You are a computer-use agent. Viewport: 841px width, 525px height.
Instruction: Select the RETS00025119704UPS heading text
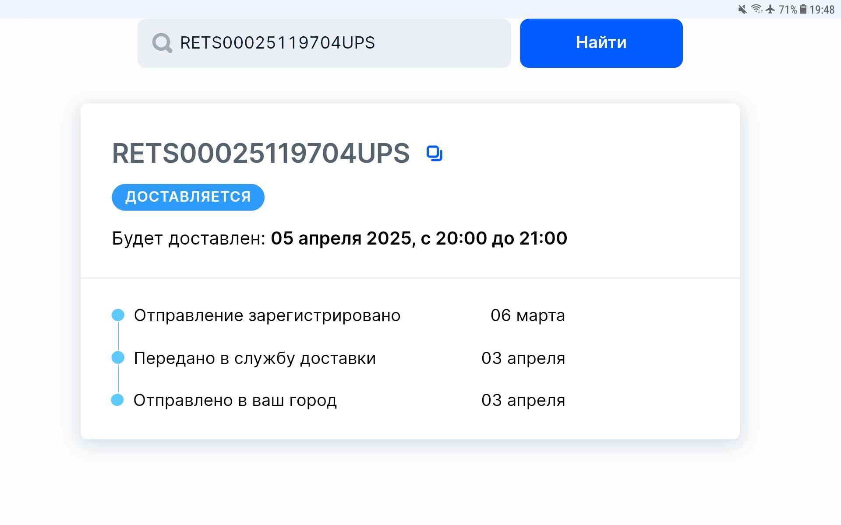pyautogui.click(x=261, y=154)
